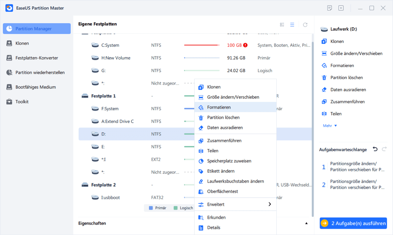Open Partition Manager in the sidebar
The image size is (393, 235).
pyautogui.click(x=37, y=29)
